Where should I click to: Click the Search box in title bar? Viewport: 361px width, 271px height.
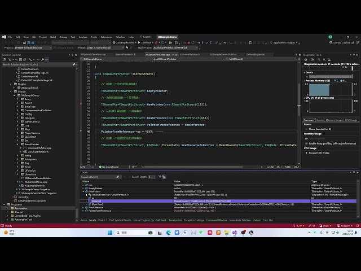click(147, 37)
